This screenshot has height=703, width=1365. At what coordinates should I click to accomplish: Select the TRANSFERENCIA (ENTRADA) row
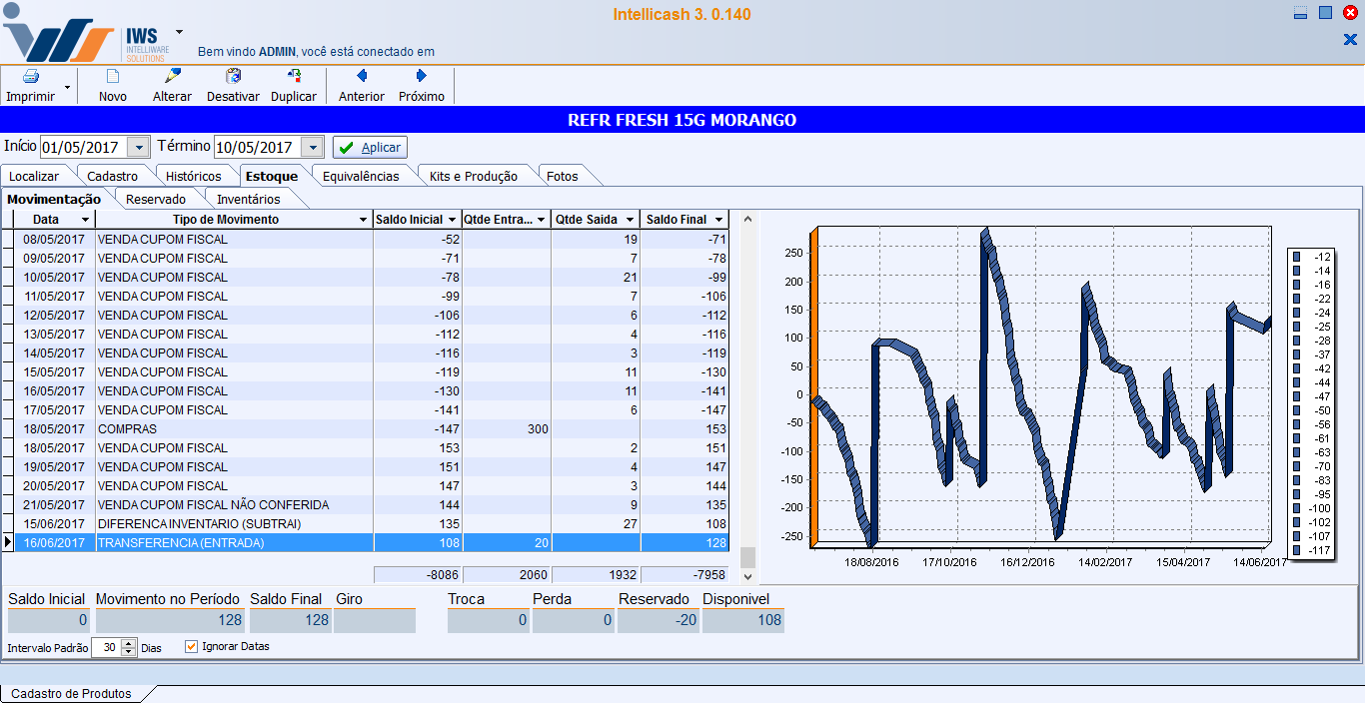372,543
